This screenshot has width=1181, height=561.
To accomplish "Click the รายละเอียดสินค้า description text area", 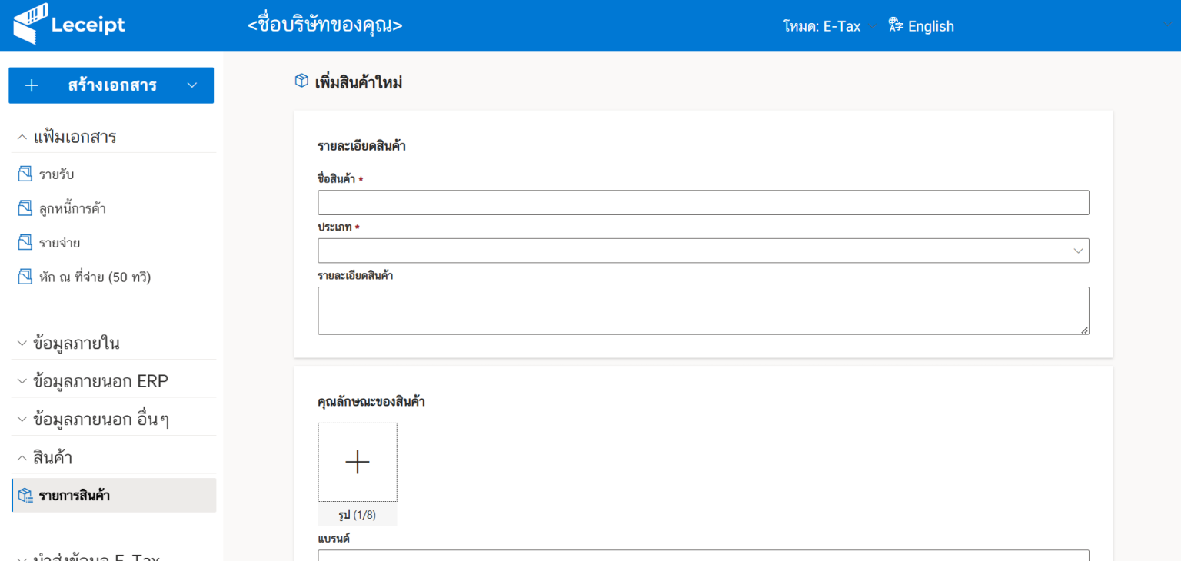I will pos(703,310).
